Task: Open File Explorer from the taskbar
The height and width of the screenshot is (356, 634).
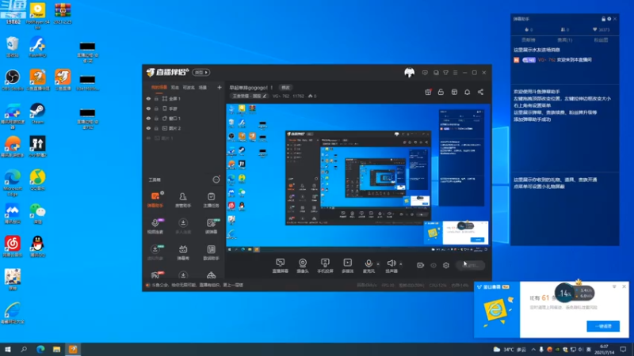Action: (56, 350)
